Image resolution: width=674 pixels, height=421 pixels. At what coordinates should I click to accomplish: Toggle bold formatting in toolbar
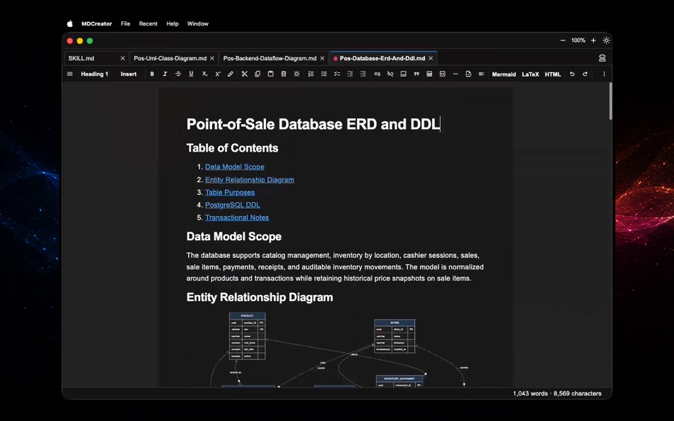coord(152,74)
